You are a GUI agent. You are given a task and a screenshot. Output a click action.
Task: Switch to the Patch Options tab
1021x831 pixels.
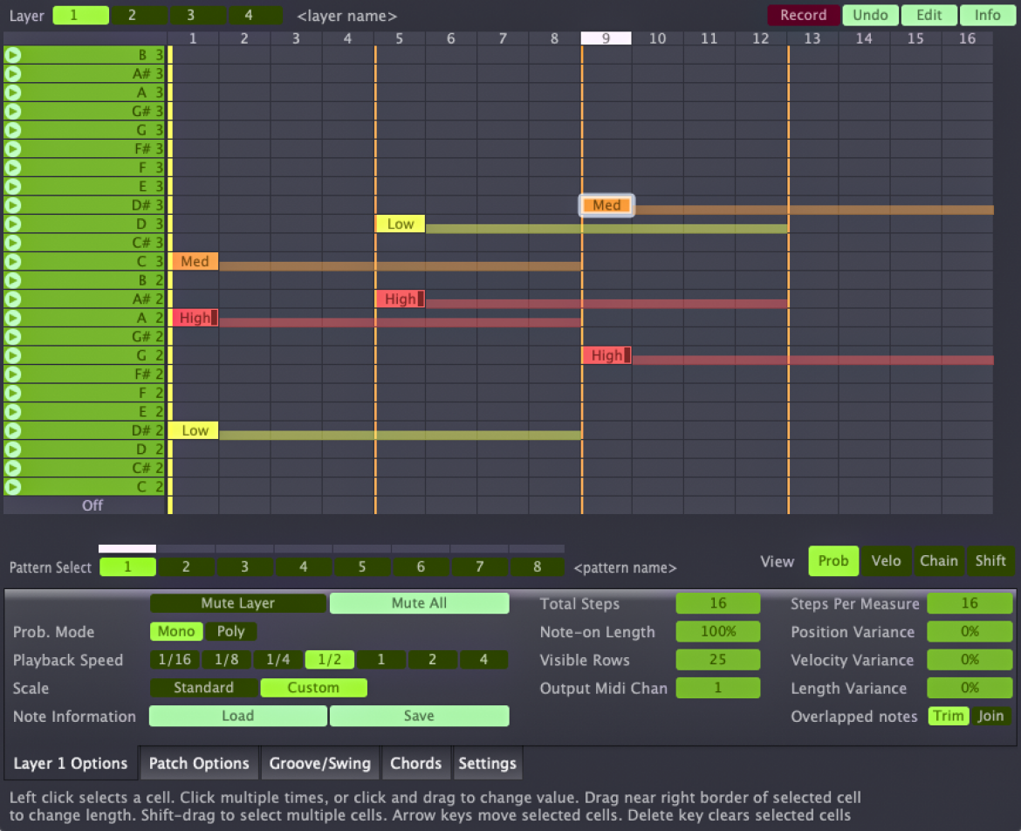click(199, 763)
